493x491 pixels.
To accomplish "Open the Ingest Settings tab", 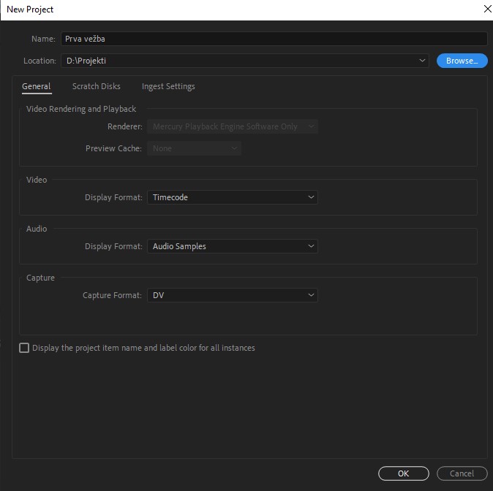I will 168,86.
